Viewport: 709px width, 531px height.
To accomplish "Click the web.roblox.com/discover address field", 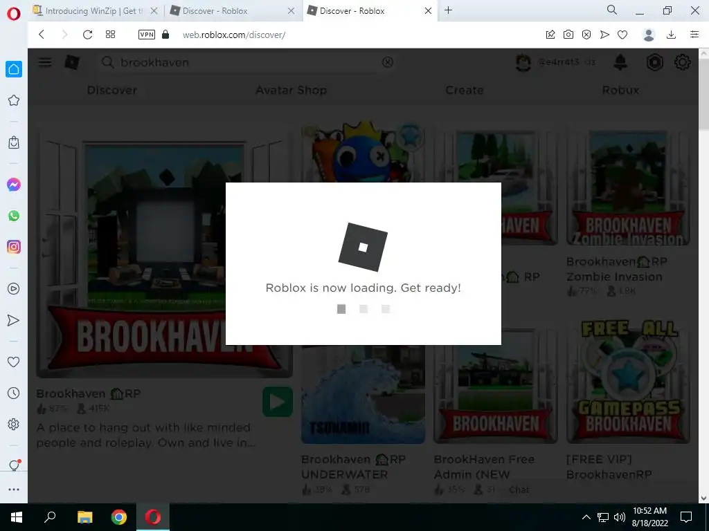I will point(234,35).
